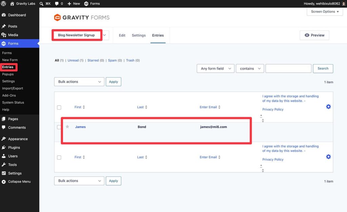Screen dimensions: 347x212
Task: Expand the form switcher chevron beside Blog Newsletter Signup
Action: click(104, 35)
